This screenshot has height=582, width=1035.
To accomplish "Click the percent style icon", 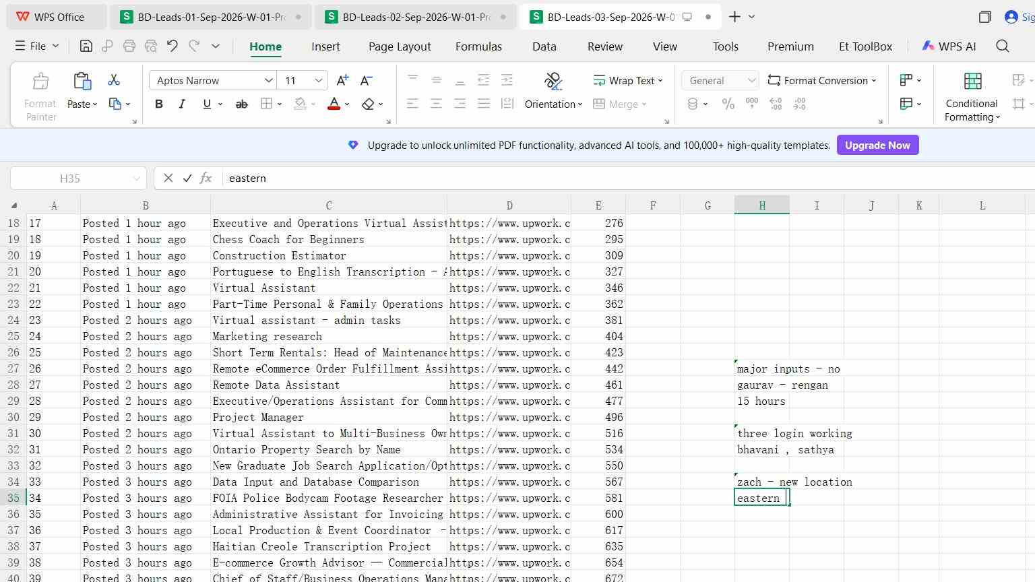I will pyautogui.click(x=728, y=104).
